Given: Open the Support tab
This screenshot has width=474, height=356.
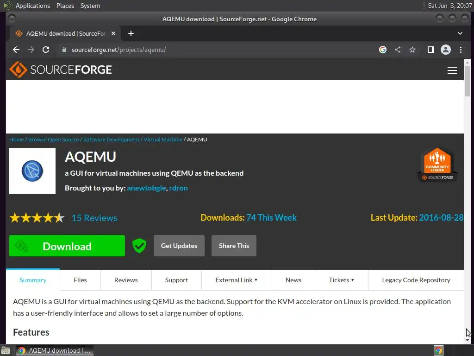Looking at the screenshot, I should [176, 280].
